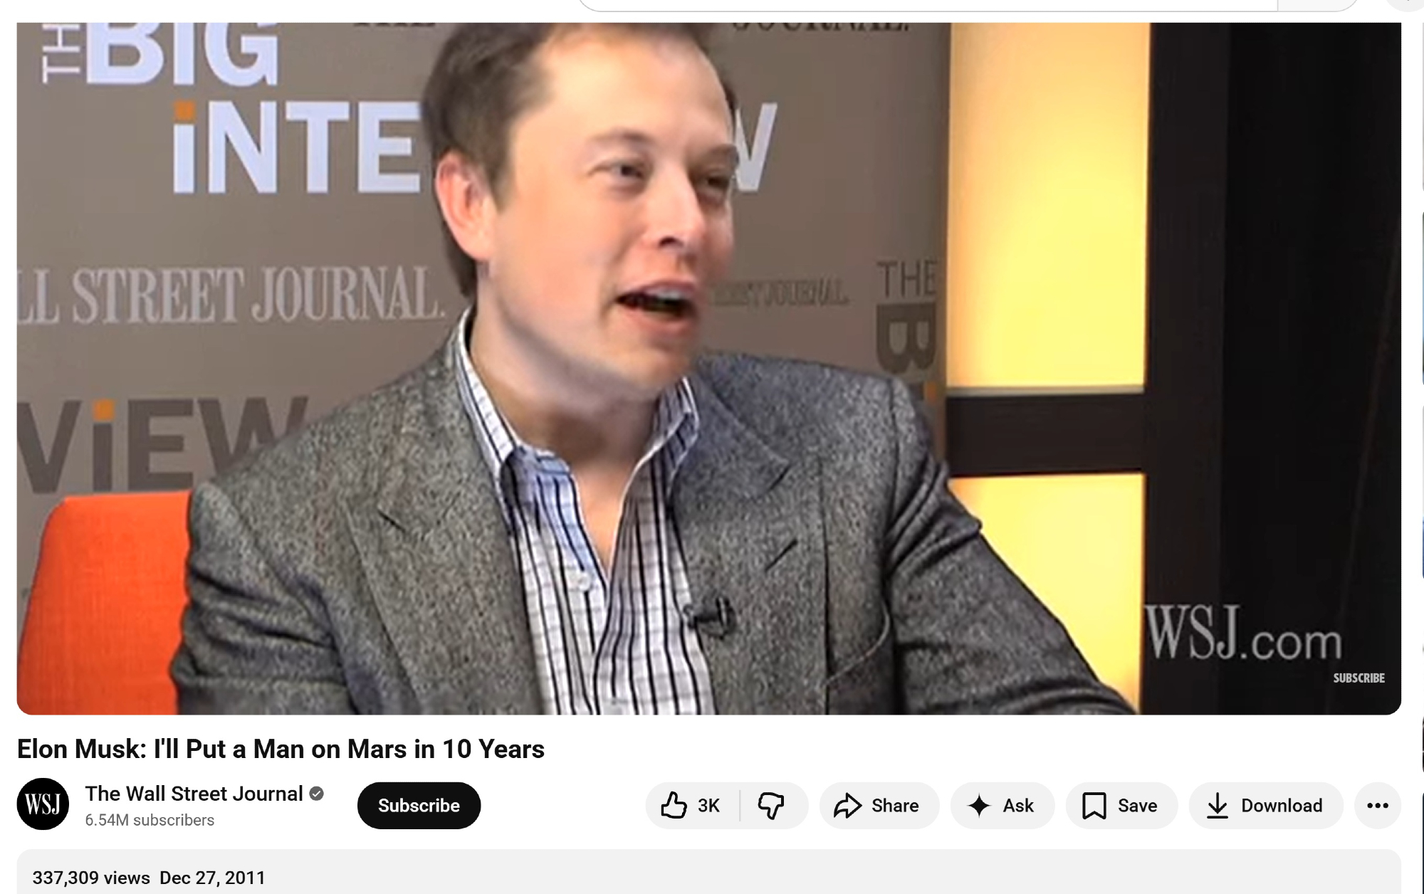
Task: Click the verified checkmark badge
Action: (x=317, y=794)
